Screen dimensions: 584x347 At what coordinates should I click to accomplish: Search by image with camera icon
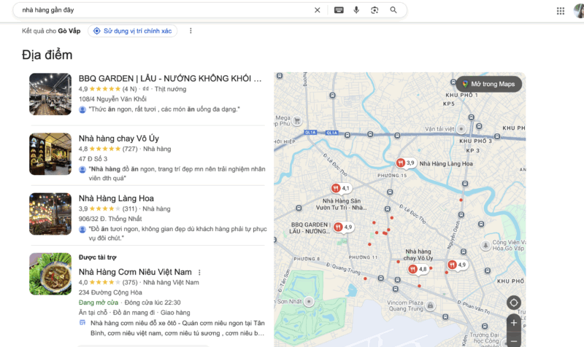click(374, 10)
